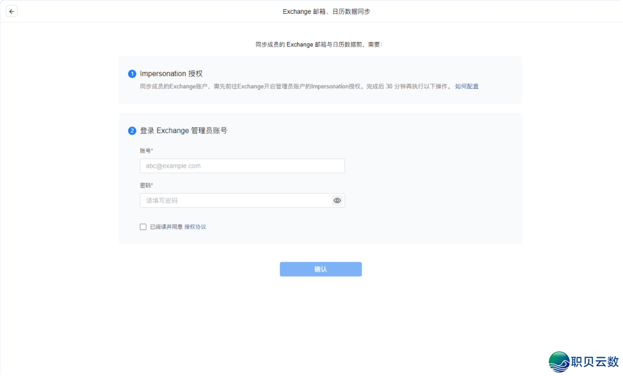Viewport: 623px width, 376px height.
Task: Click the 登录 Exchange 管理员账号 heading
Action: pos(185,130)
